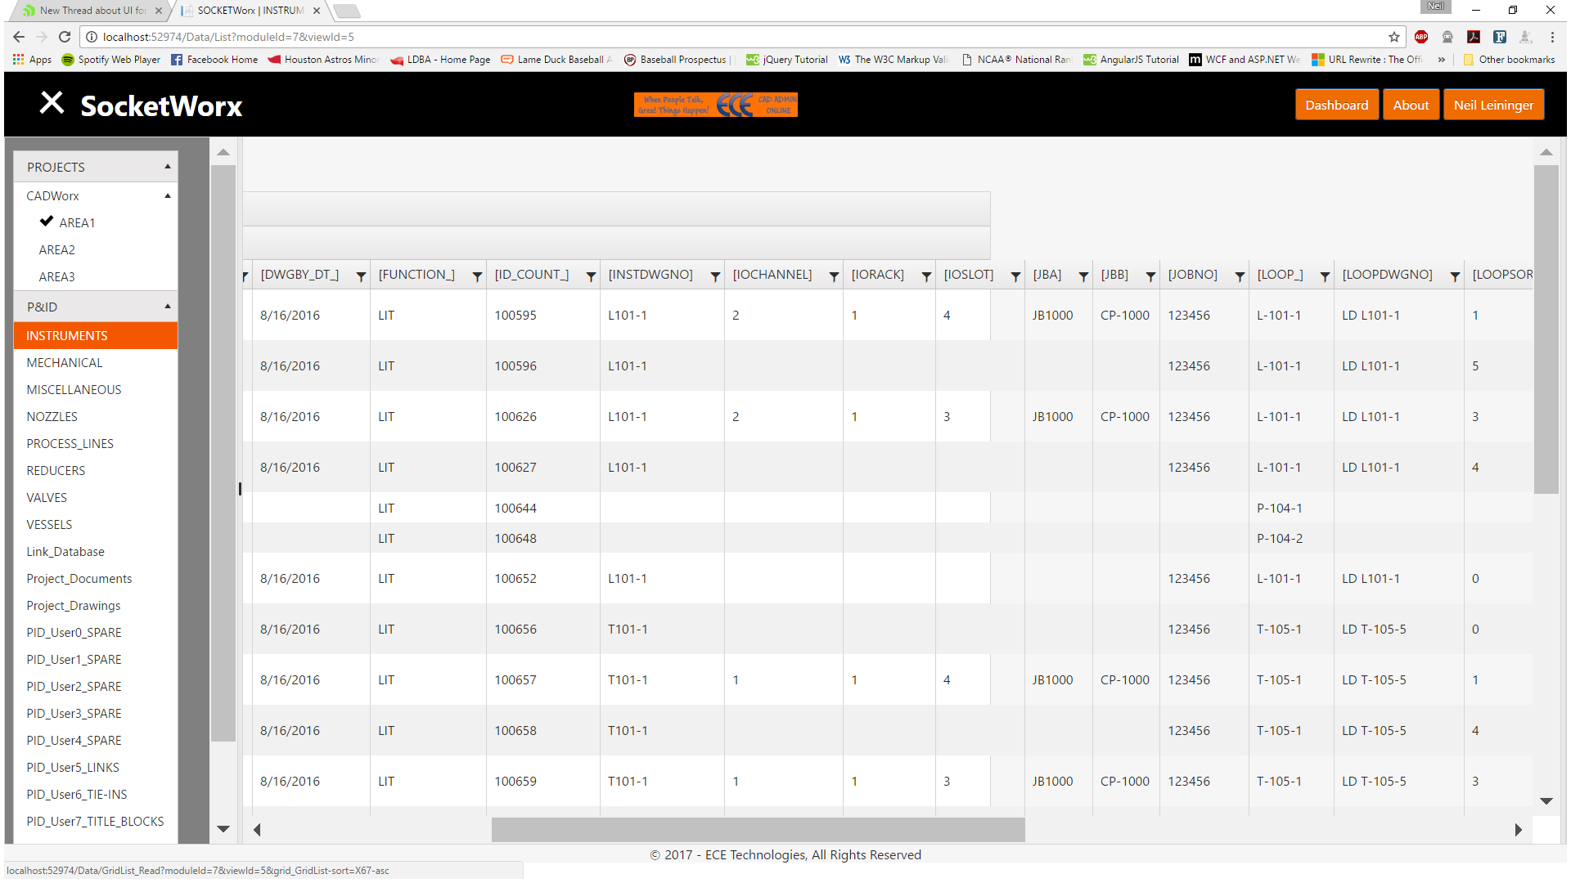Collapse the CADWorx tree node
The height and width of the screenshot is (883, 1571).
(x=168, y=196)
